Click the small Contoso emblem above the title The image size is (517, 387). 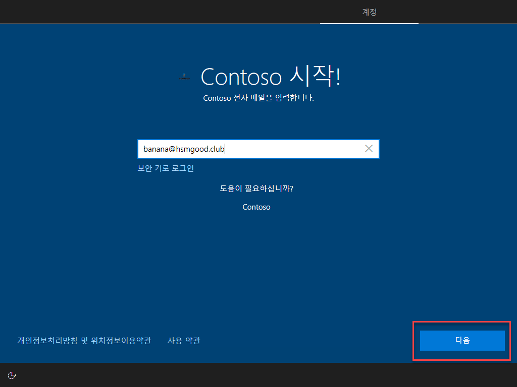click(184, 76)
